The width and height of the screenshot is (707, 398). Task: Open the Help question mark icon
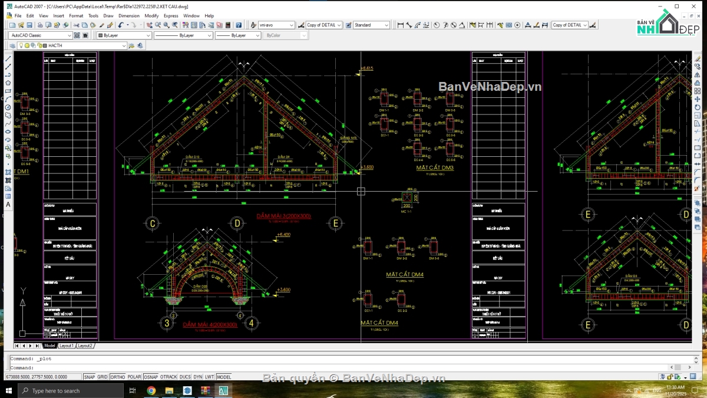click(239, 25)
